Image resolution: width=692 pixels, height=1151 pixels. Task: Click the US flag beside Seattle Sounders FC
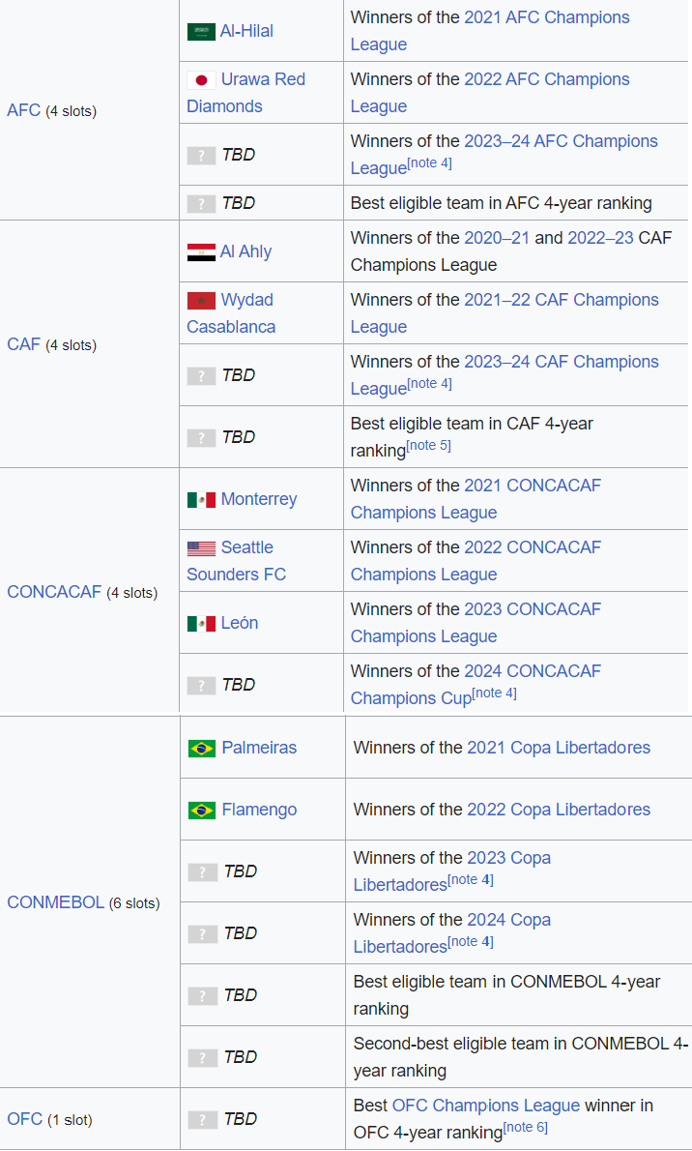(201, 548)
